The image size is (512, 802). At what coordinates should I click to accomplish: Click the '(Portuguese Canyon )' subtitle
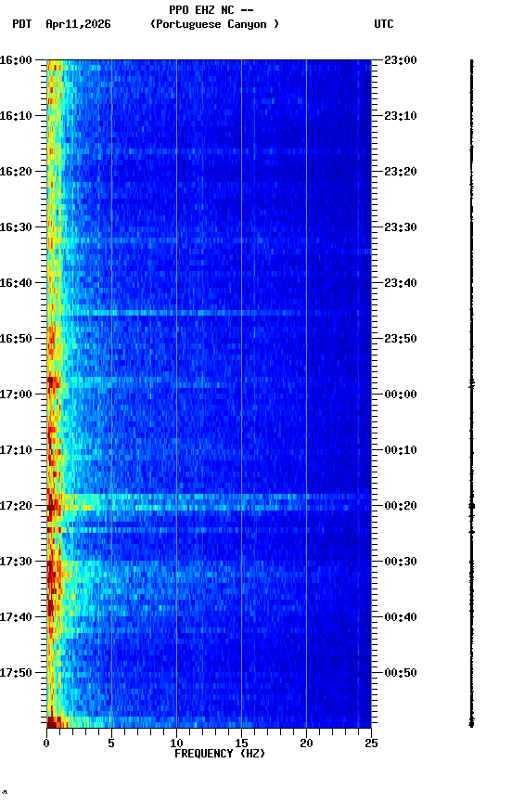tap(214, 24)
